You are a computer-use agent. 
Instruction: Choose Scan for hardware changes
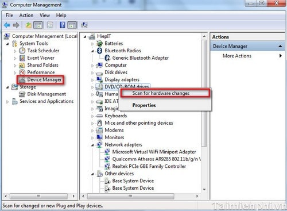[165, 93]
